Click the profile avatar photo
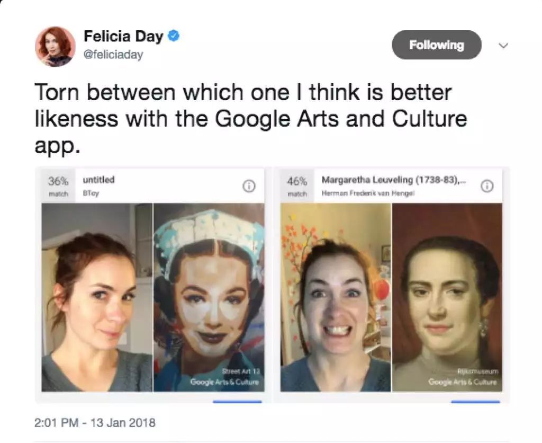Image resolution: width=542 pixels, height=443 pixels. click(x=55, y=46)
